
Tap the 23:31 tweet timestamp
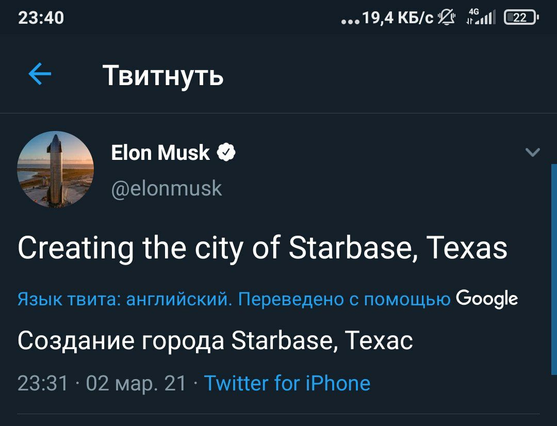pyautogui.click(x=43, y=383)
